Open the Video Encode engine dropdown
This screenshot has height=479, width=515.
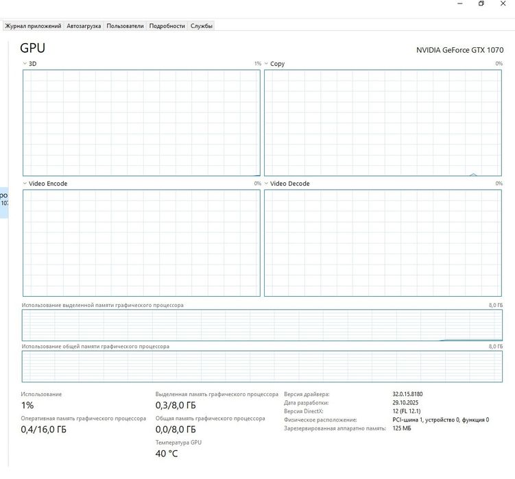[x=25, y=183]
